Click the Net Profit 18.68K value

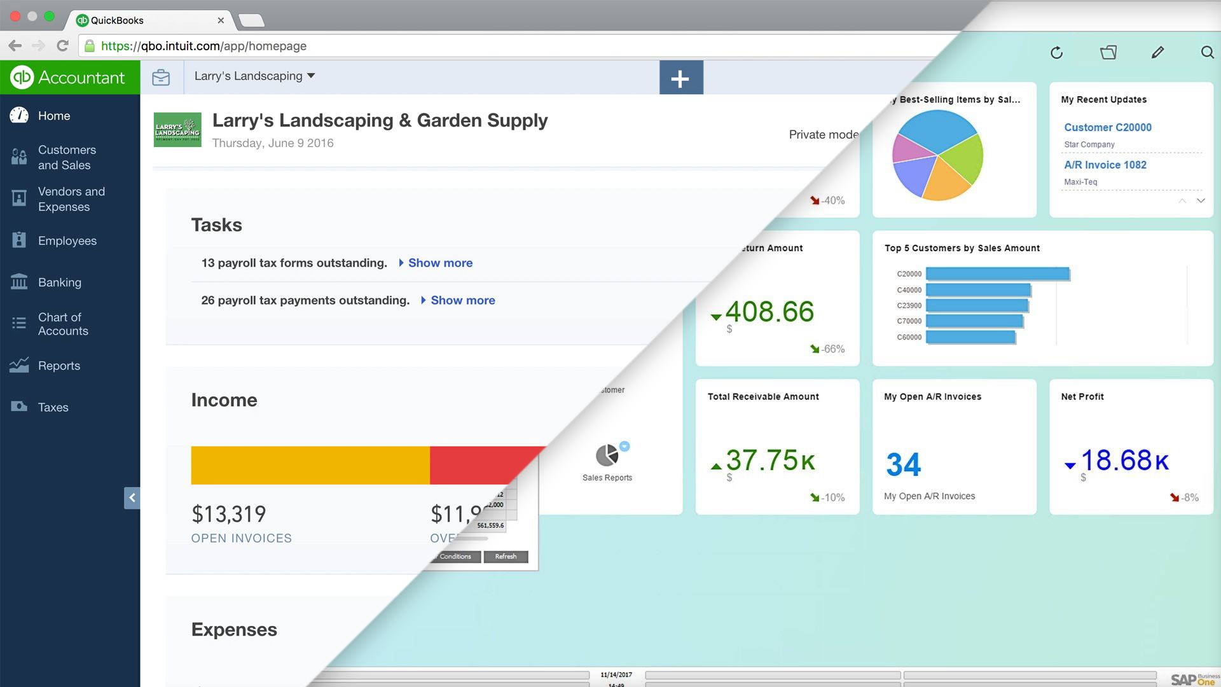(x=1124, y=461)
